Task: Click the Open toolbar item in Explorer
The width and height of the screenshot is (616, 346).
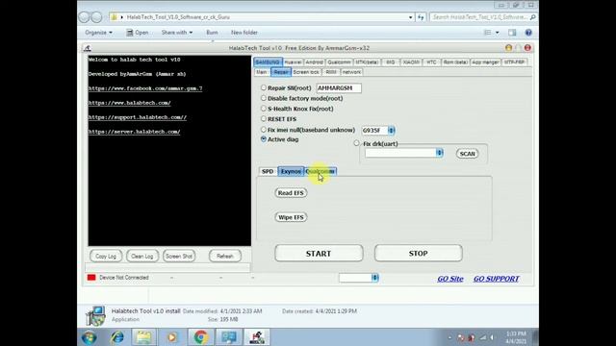Action: point(137,33)
